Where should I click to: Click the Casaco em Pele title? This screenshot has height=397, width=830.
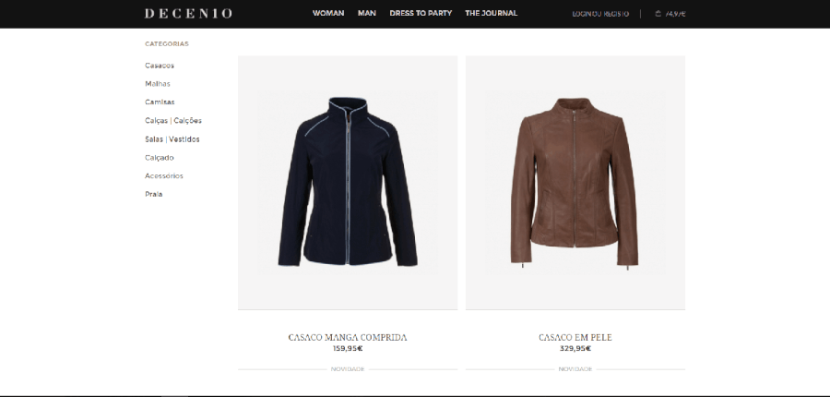(575, 337)
